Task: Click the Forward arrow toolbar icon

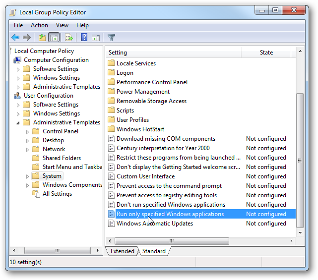Action: 27,38
